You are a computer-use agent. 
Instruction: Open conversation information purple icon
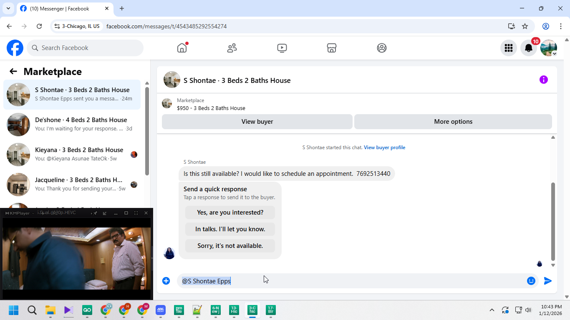[x=543, y=80]
